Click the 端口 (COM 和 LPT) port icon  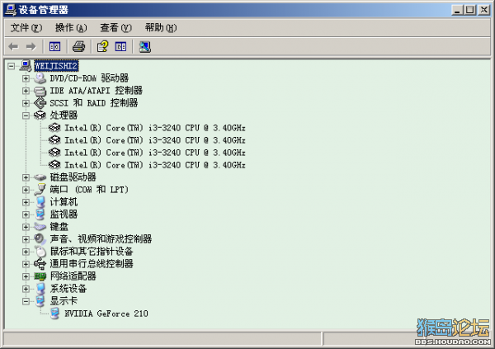40,190
